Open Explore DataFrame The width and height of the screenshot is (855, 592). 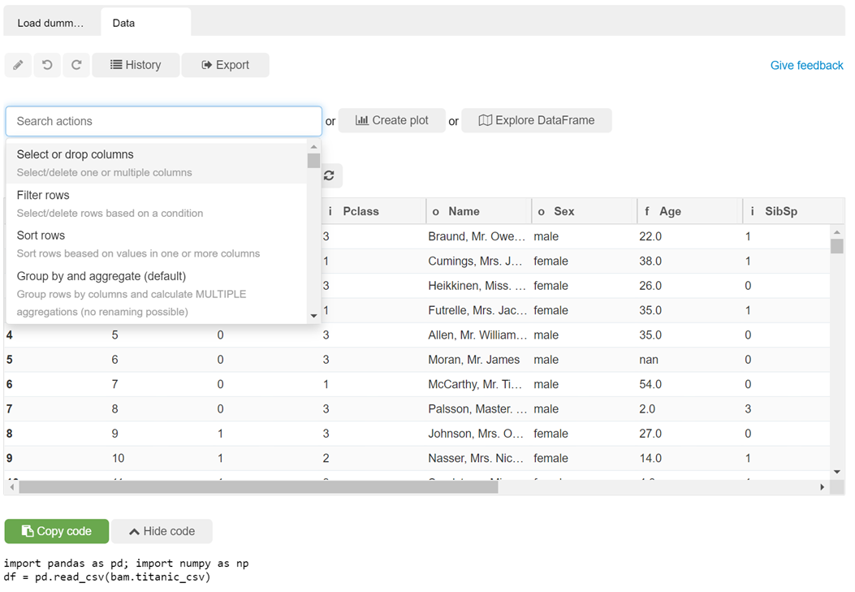click(536, 120)
